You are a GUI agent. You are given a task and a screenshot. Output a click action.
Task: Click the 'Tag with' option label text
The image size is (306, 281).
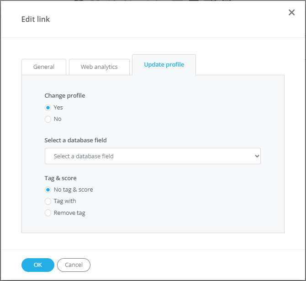click(65, 201)
